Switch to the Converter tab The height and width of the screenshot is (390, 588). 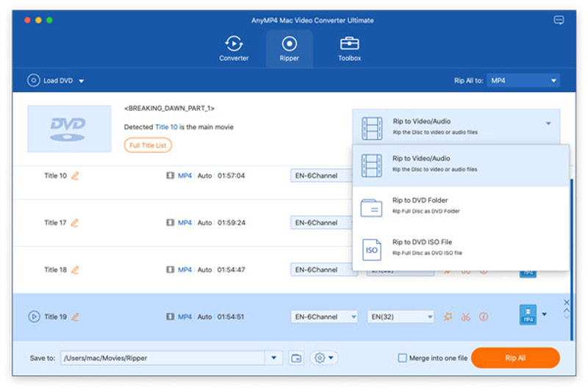coord(234,48)
